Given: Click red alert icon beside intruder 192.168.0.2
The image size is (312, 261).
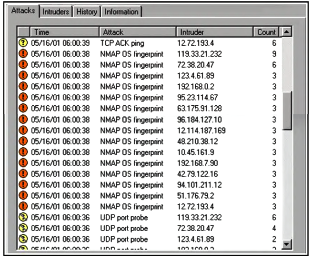Looking at the screenshot, I should tap(23, 87).
